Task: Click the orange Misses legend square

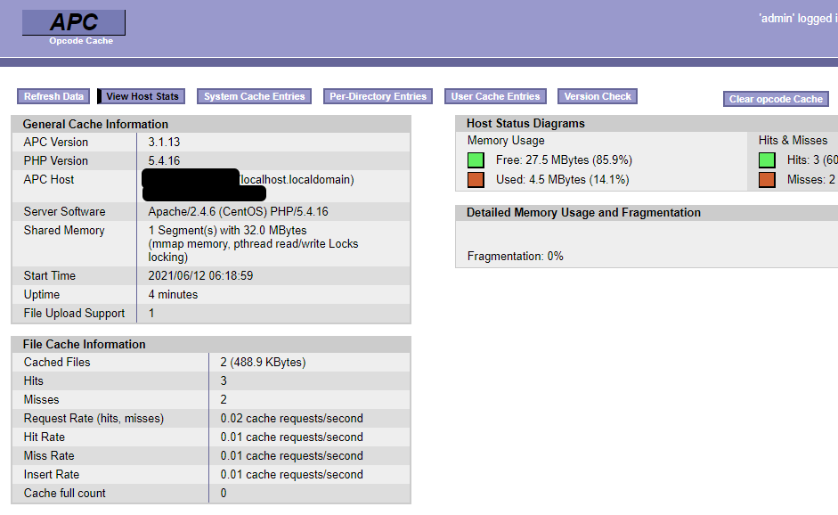Action: coord(767,179)
